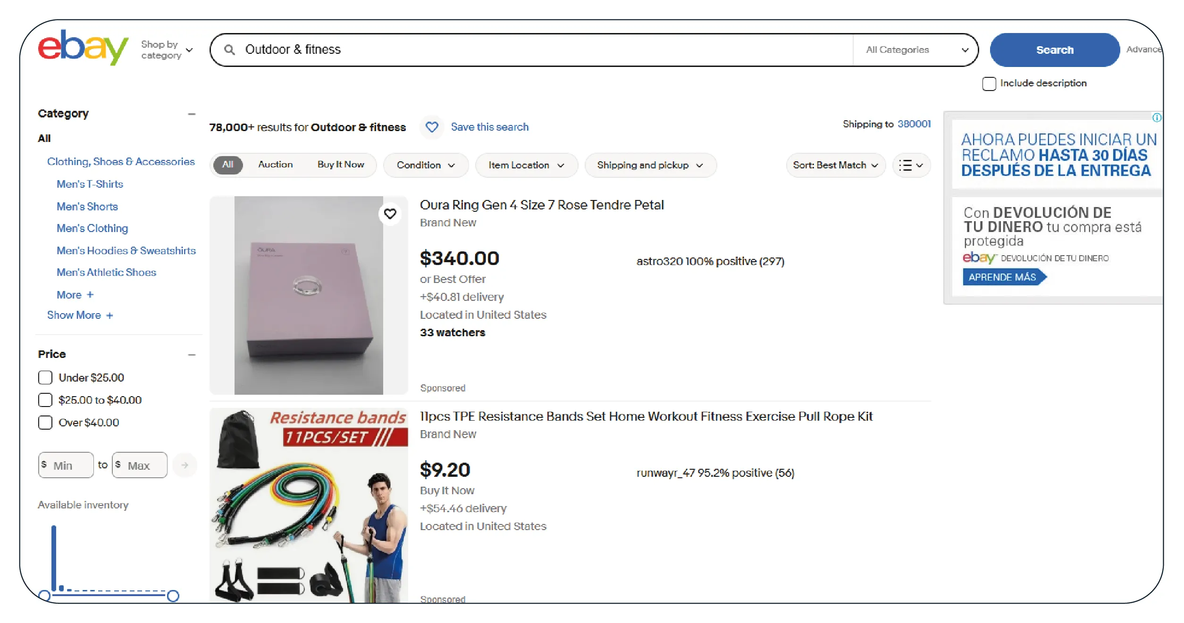Open the All Categories dropdown
Screen dimensions: 1184x623
916,50
